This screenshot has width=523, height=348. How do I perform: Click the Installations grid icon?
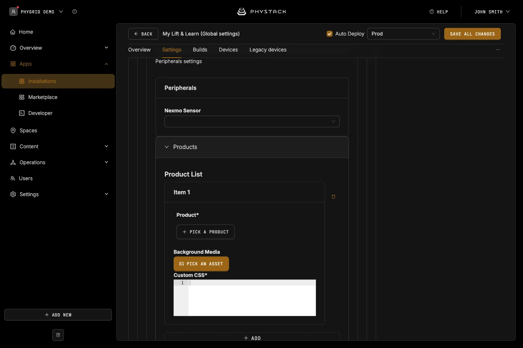click(x=22, y=81)
